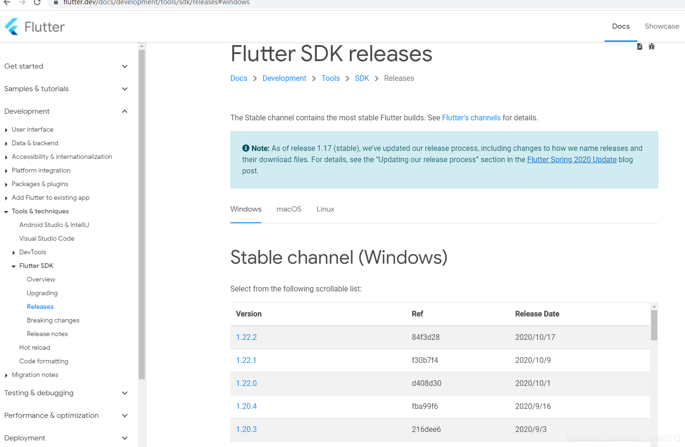Expand Accessibility & internationalization item
Screen dimensions: 685x447
click(x=6, y=157)
